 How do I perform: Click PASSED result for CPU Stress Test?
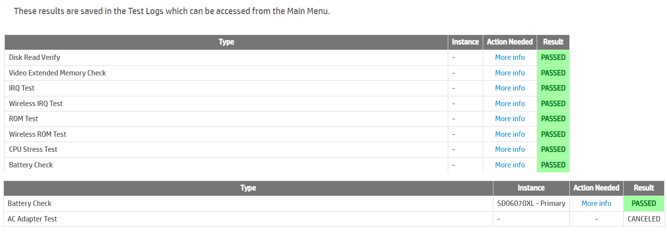pos(553,149)
